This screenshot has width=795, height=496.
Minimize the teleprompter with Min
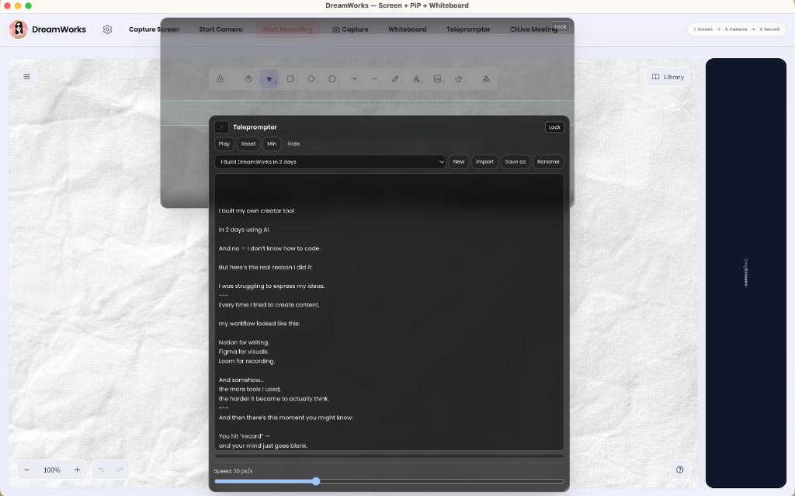272,144
